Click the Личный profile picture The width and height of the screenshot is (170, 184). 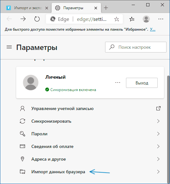(x=31, y=83)
